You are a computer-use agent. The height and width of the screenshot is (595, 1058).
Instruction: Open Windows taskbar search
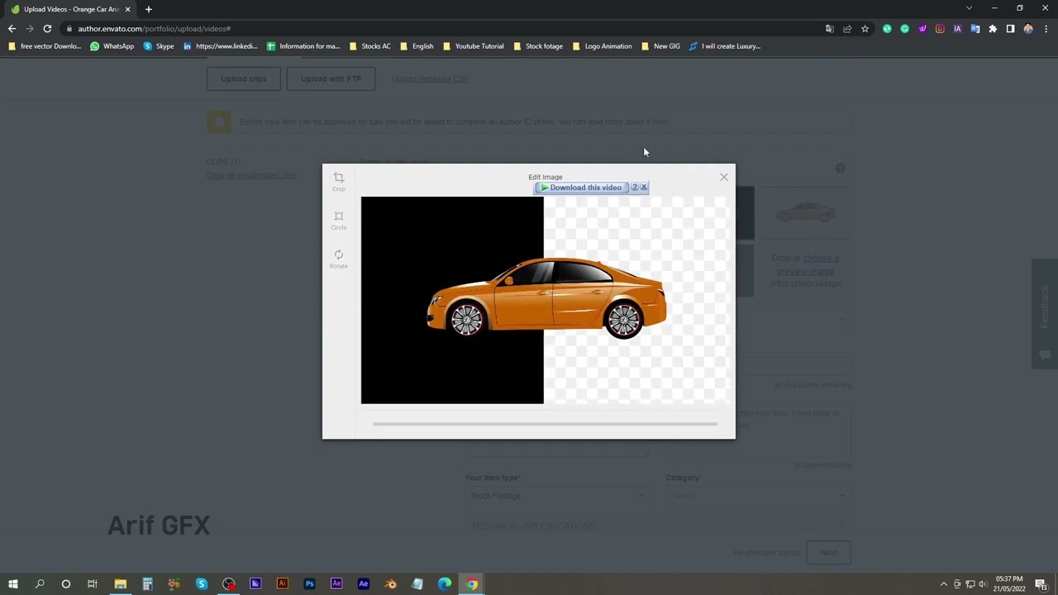pos(40,584)
